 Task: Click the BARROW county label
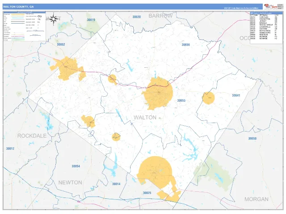click(160, 16)
